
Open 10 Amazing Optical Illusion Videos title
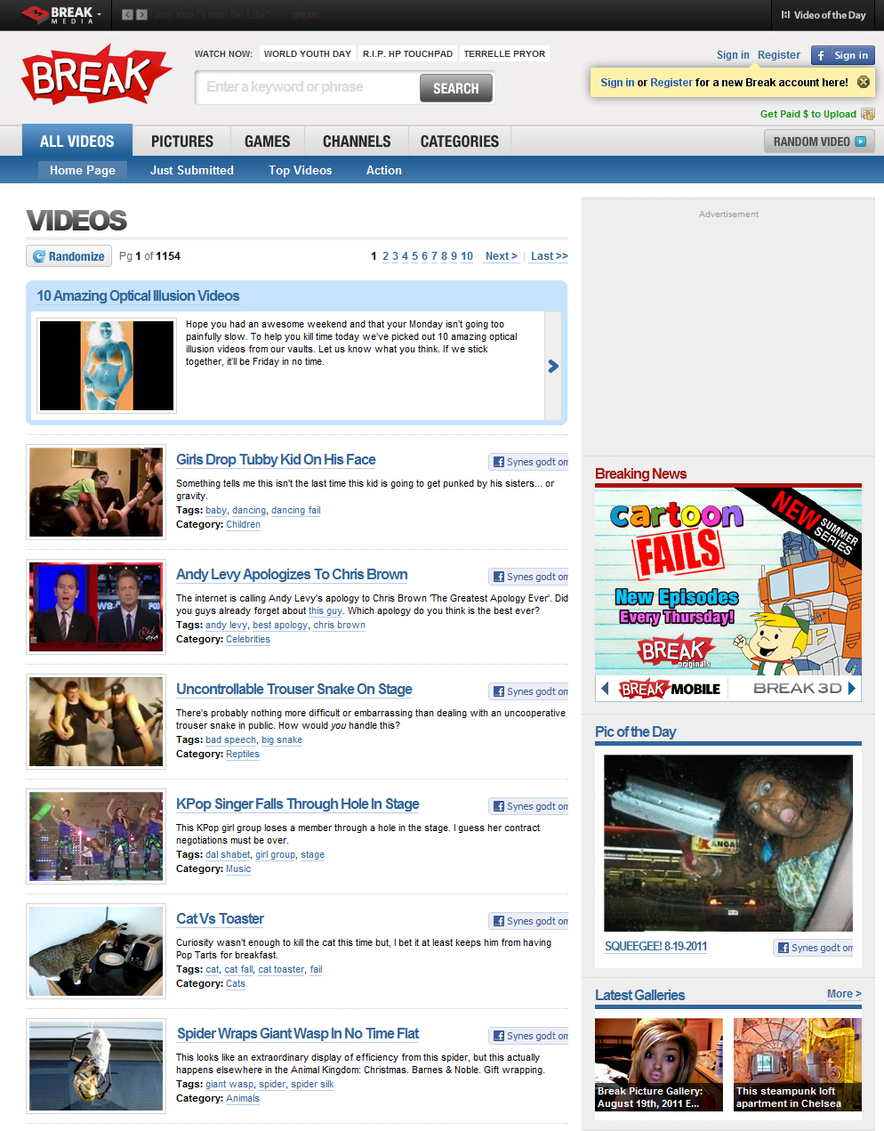click(138, 295)
